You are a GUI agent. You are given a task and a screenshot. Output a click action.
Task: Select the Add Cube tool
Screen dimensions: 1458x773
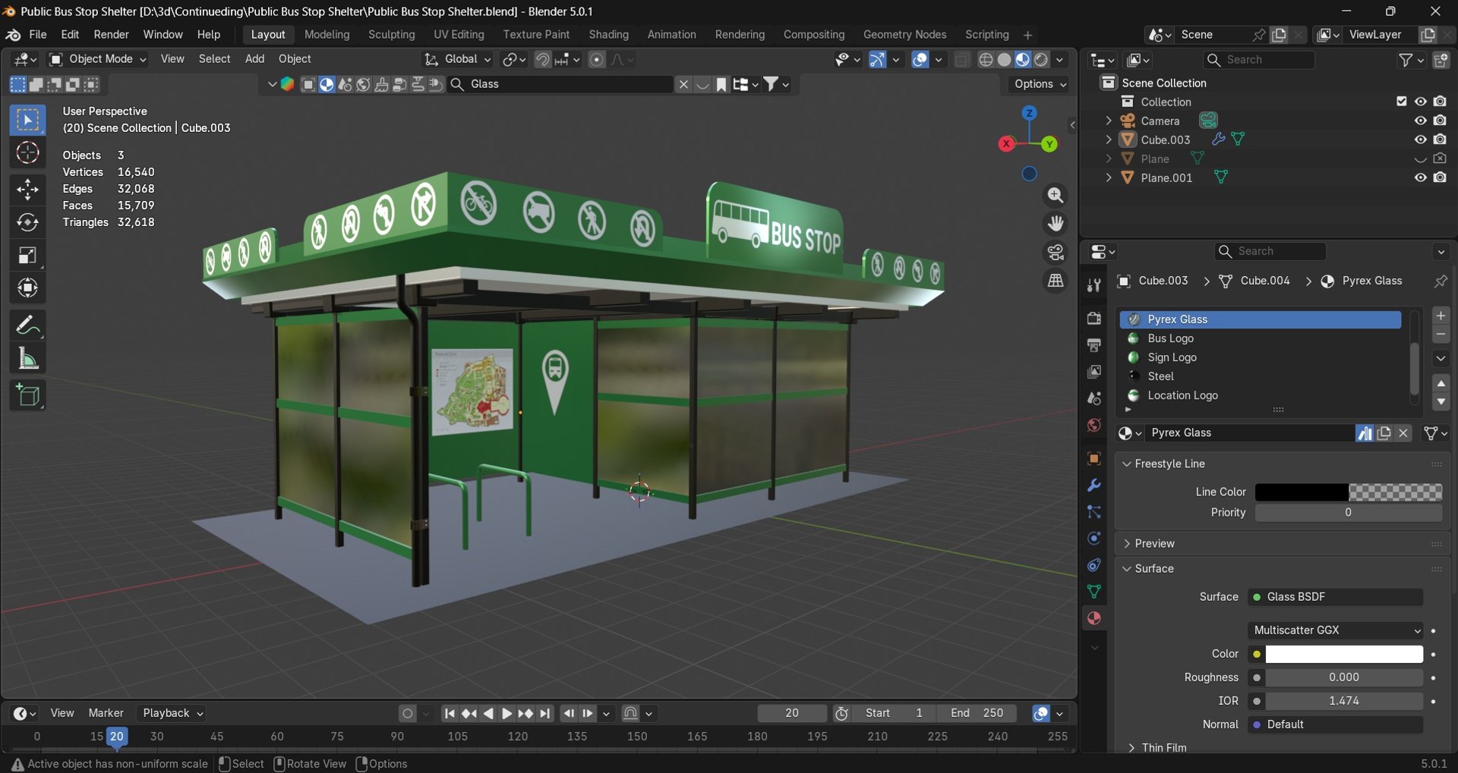pos(28,395)
